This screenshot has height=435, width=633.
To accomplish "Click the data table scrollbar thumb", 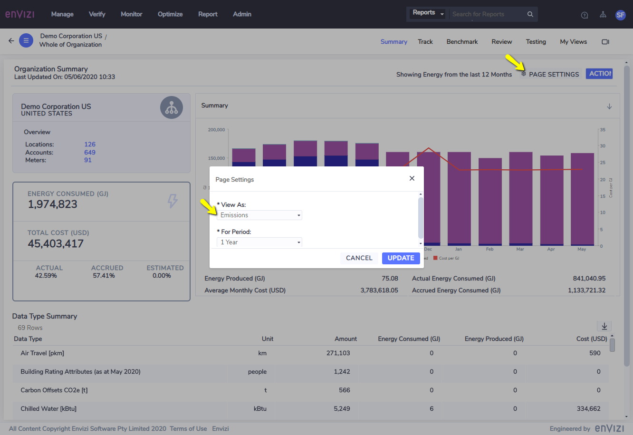I will [x=612, y=345].
